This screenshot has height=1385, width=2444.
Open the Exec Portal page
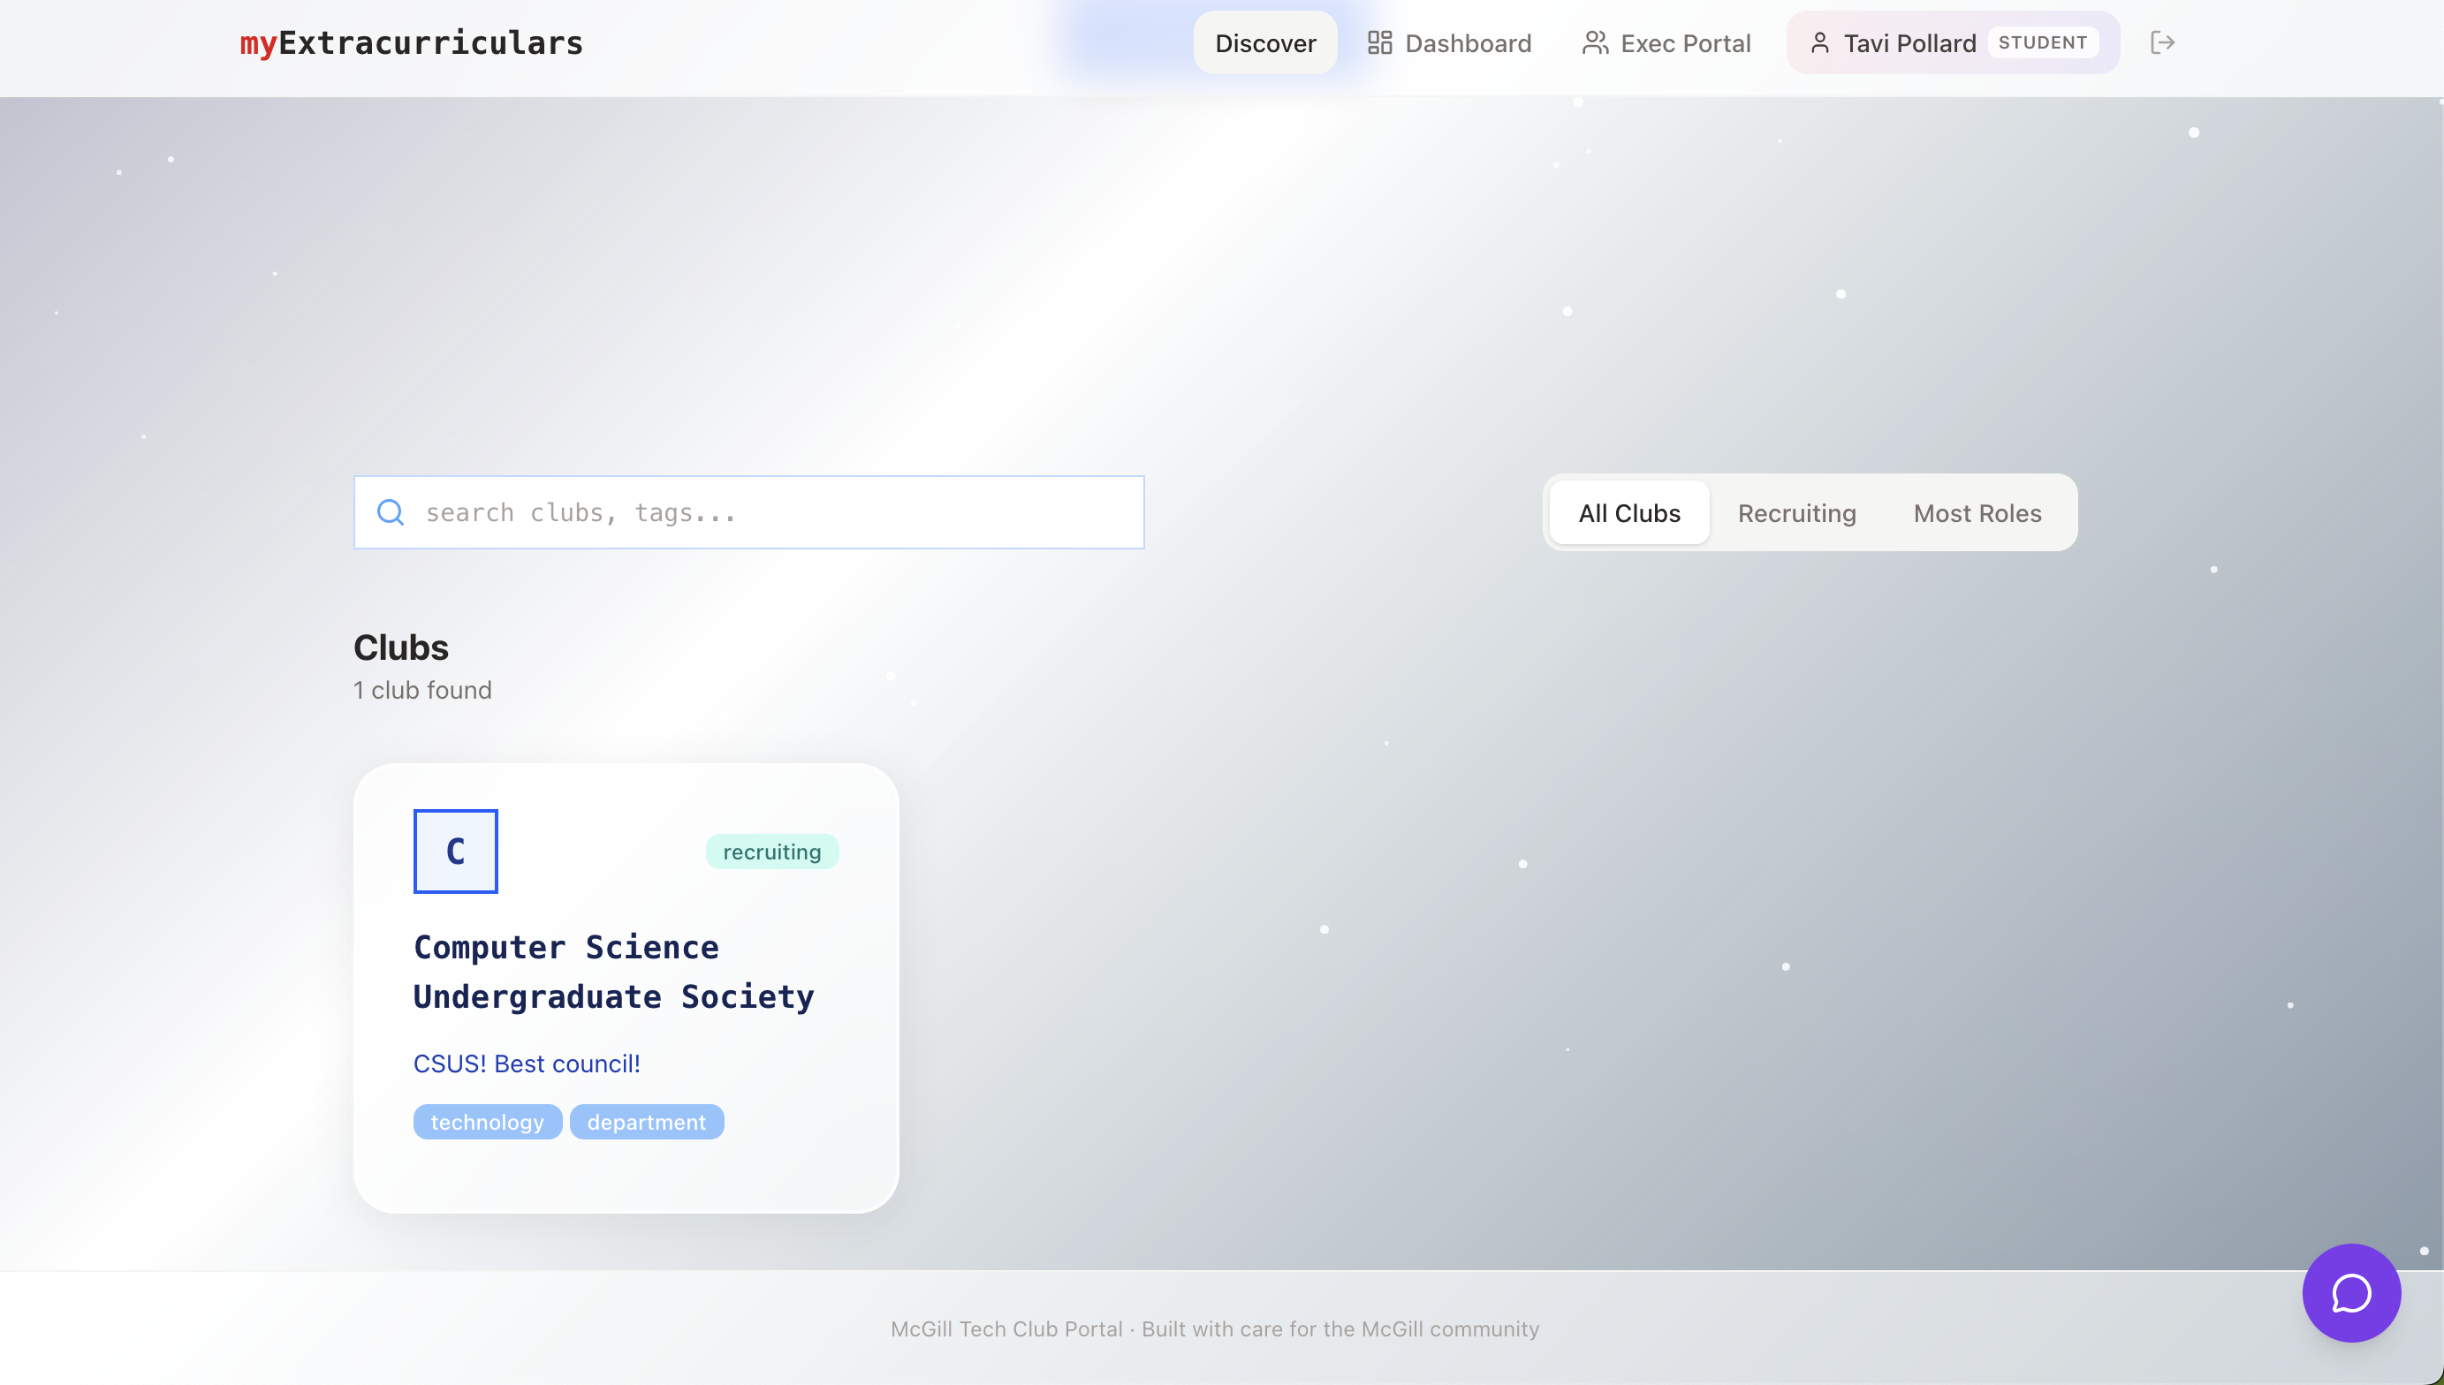pos(1685,42)
